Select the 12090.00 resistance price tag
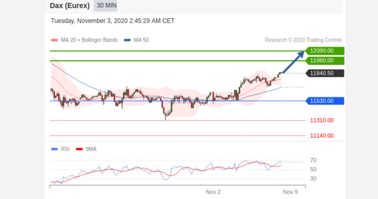The image size is (378, 199). (325, 51)
